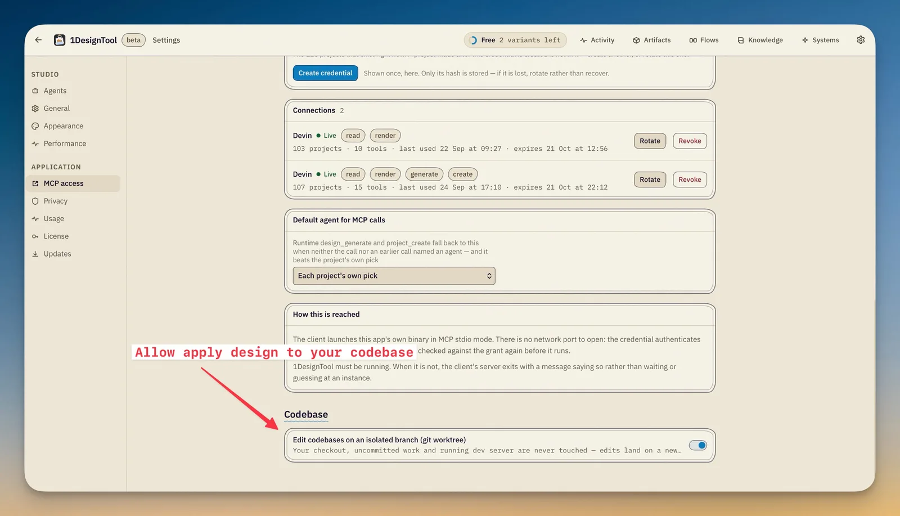Click the General gear sidebar icon

pos(35,109)
